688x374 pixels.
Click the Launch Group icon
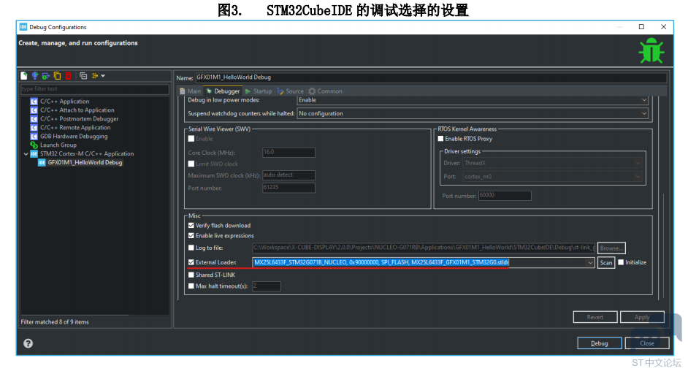34,145
